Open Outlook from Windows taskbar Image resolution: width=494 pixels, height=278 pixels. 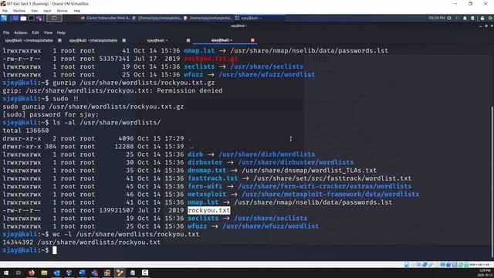[56, 273]
